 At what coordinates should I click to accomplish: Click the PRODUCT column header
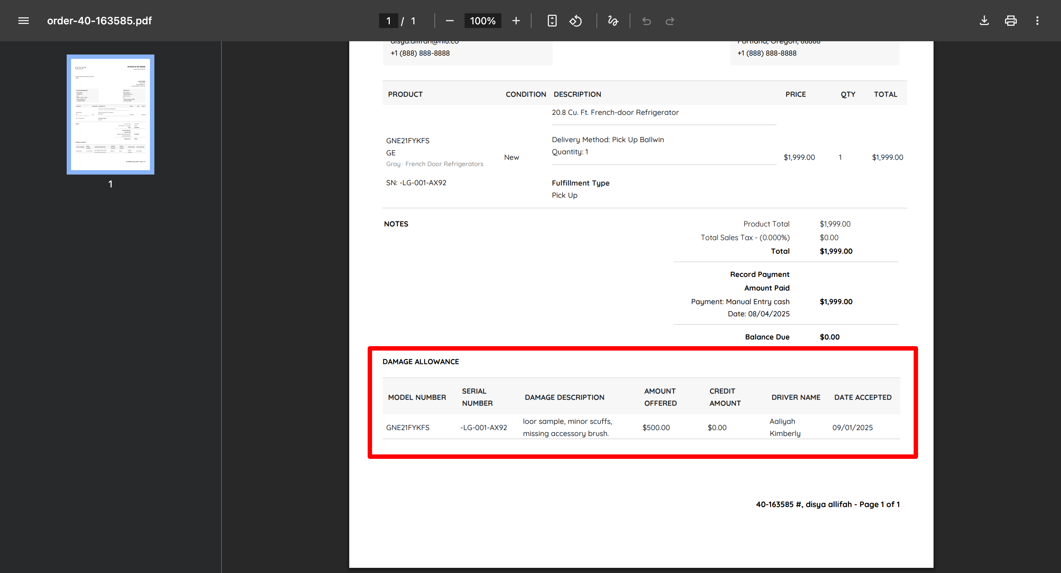pos(405,94)
